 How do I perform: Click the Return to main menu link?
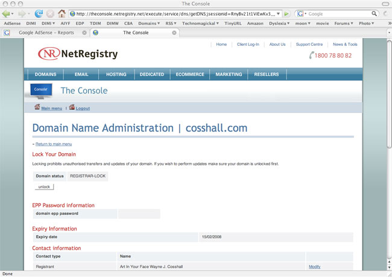54,144
